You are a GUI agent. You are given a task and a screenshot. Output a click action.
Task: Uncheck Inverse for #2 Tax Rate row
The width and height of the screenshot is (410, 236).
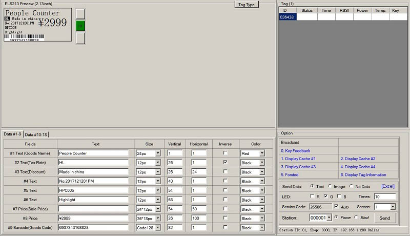point(225,162)
